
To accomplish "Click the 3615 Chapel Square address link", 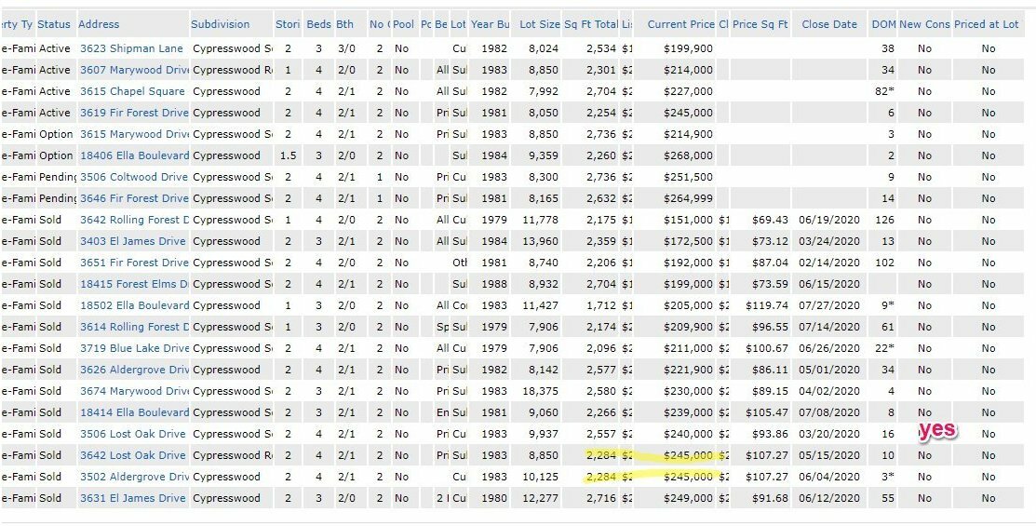I will pyautogui.click(x=131, y=91).
